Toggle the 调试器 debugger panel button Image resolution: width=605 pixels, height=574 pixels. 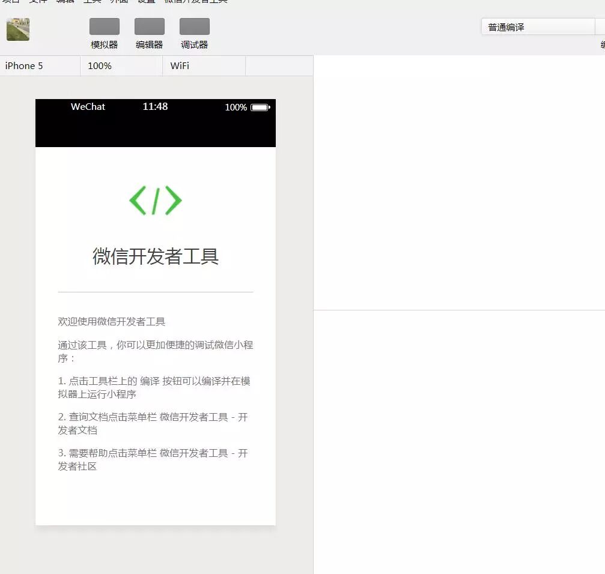195,34
